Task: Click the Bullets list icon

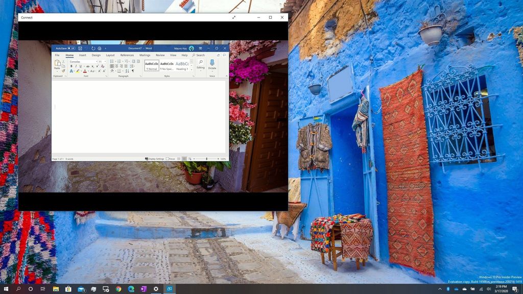Action: click(x=111, y=61)
